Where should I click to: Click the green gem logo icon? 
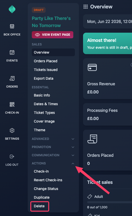(x=12, y=9)
